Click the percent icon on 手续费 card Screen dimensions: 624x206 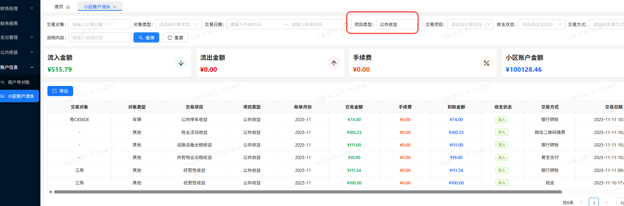pos(486,63)
